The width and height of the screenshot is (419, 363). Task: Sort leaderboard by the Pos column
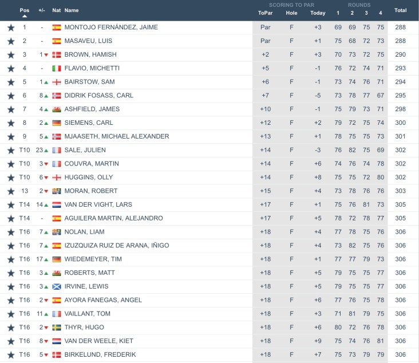click(24, 10)
